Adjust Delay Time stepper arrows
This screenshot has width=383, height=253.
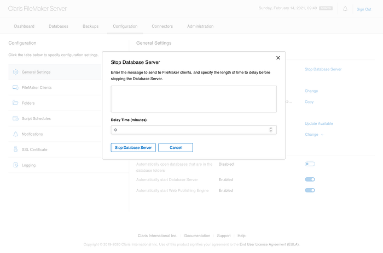(271, 130)
